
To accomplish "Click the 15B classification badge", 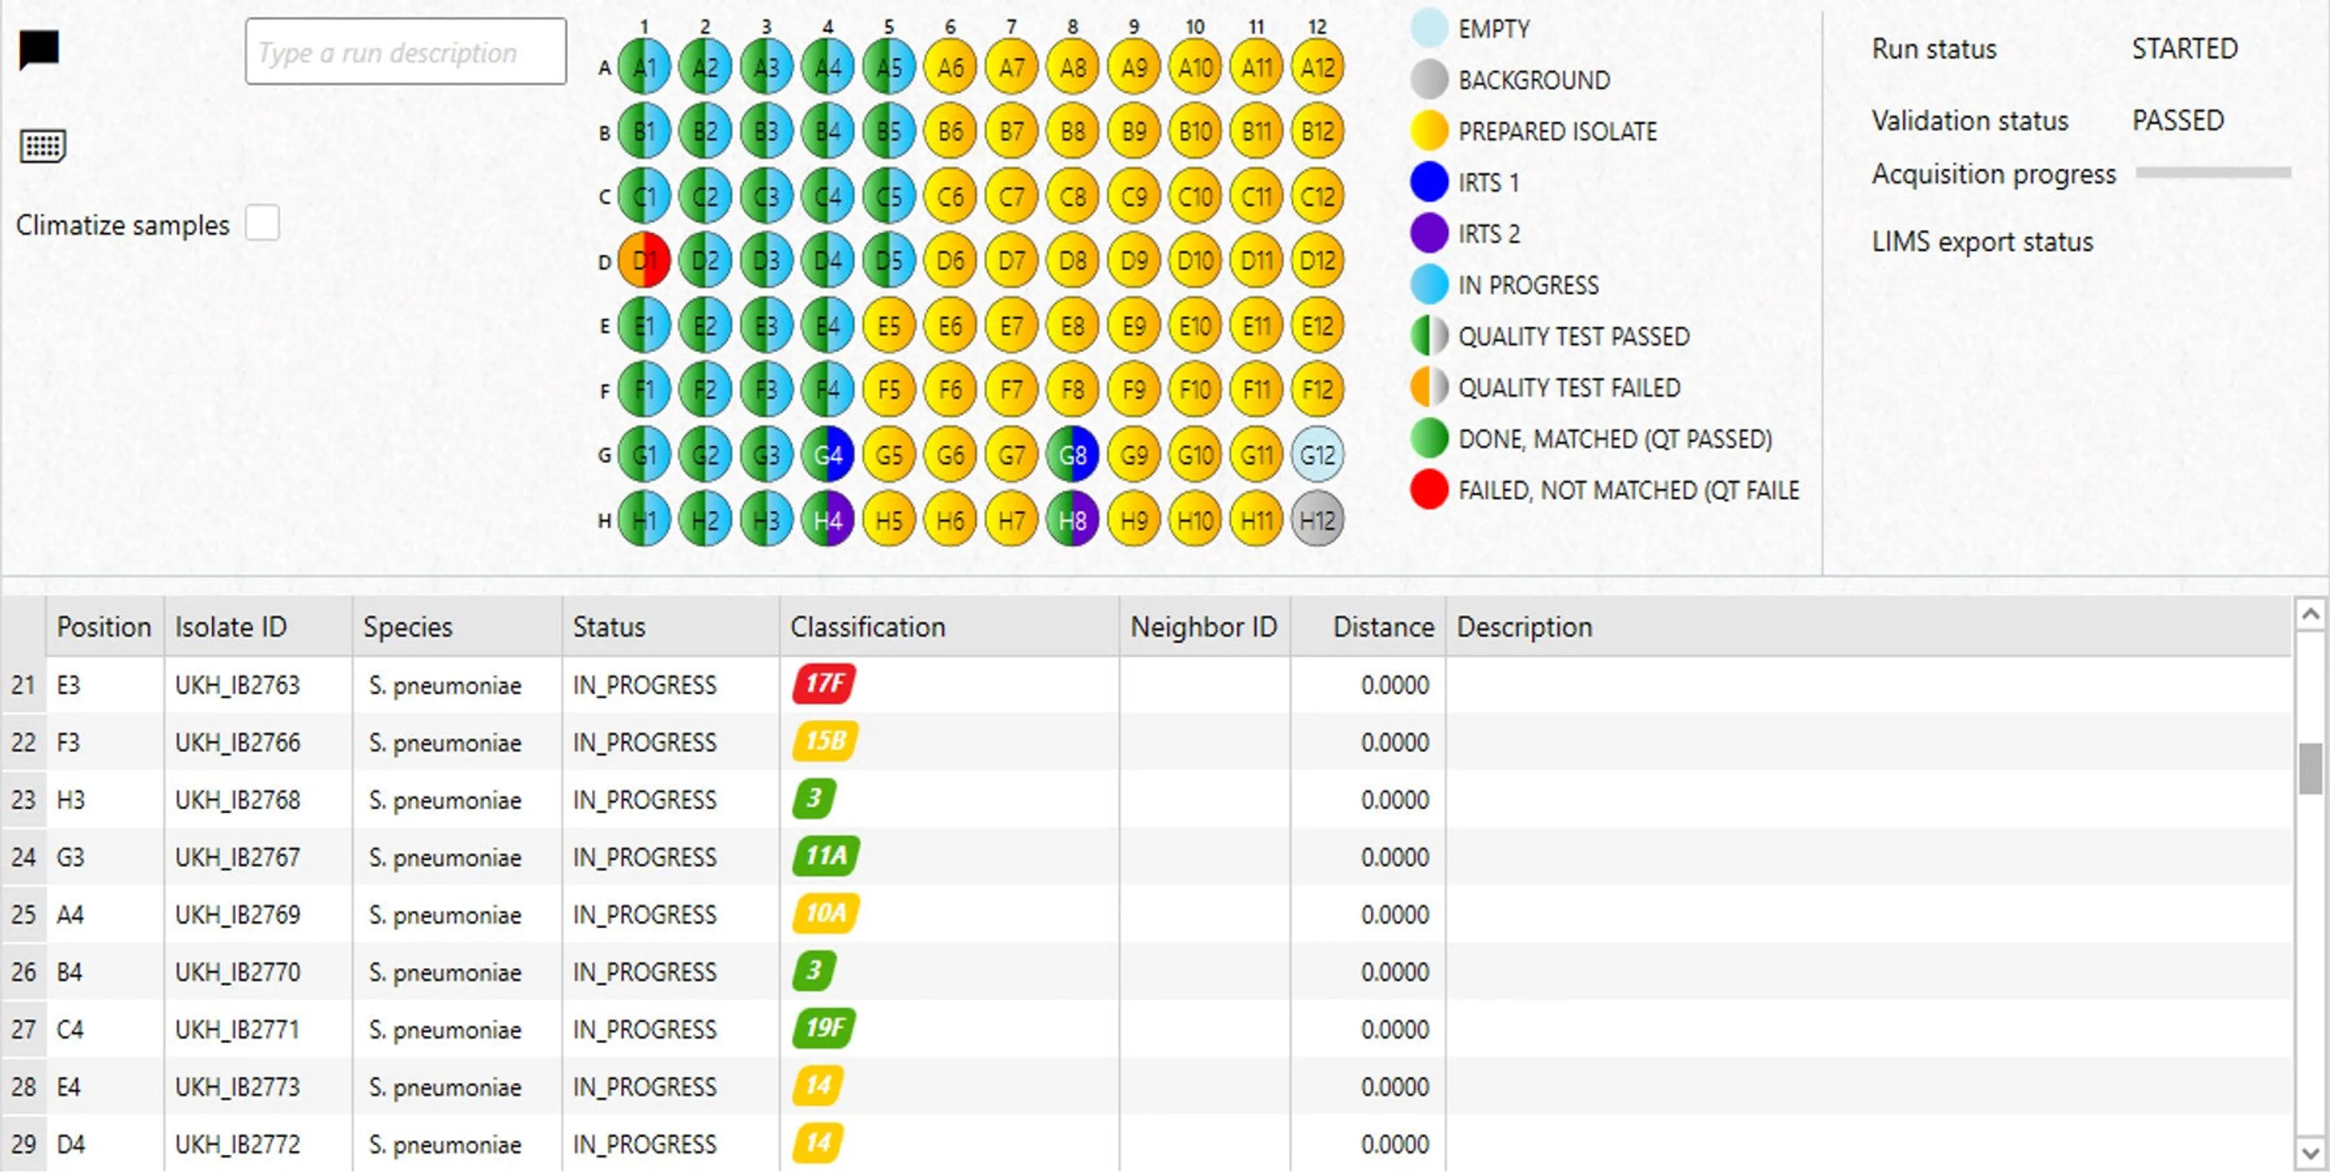I will (x=824, y=741).
